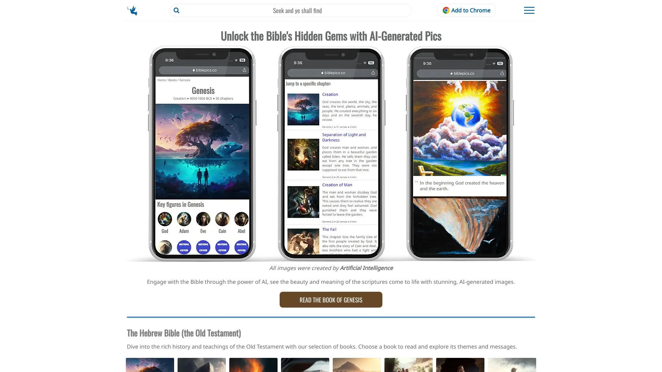Image resolution: width=662 pixels, height=372 pixels.
Task: Click the dove/bird logo icon
Action: [132, 10]
